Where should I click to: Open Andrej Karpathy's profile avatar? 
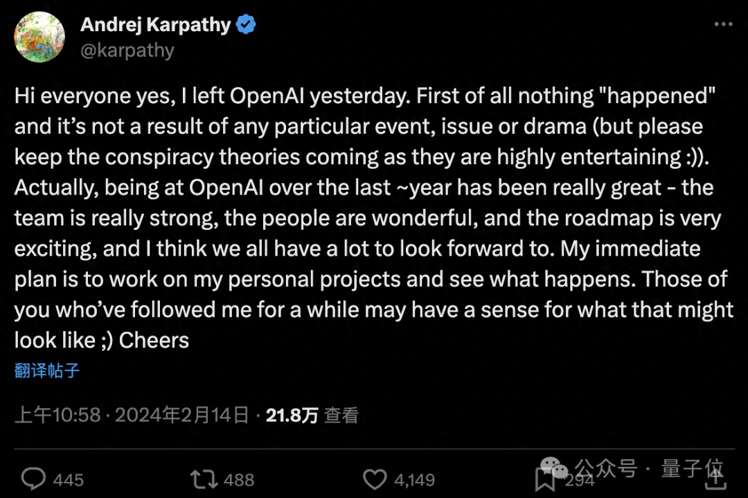(39, 37)
